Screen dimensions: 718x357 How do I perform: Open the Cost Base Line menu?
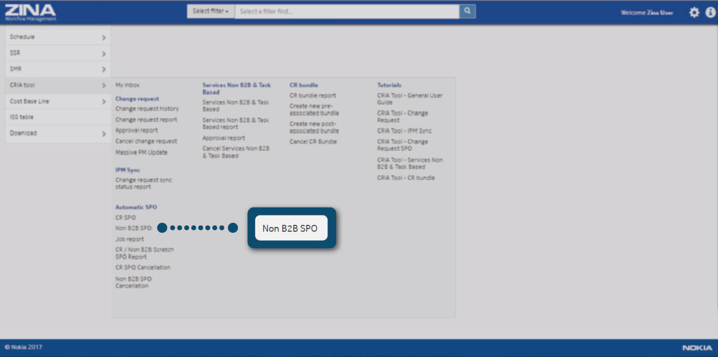[58, 101]
